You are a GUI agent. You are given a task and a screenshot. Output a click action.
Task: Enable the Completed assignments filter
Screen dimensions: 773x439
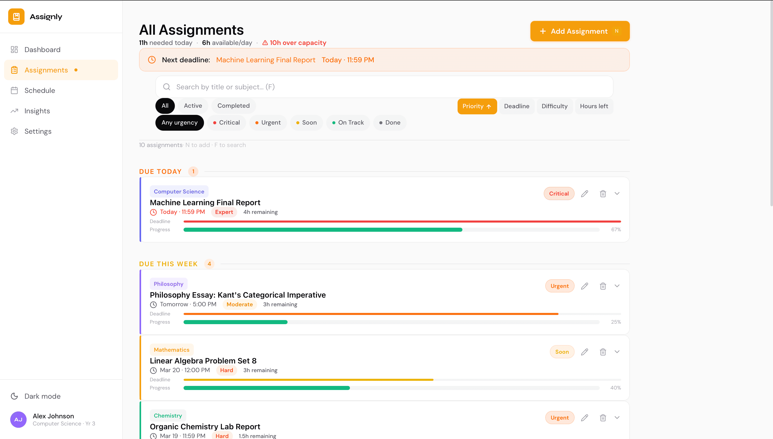pos(233,105)
